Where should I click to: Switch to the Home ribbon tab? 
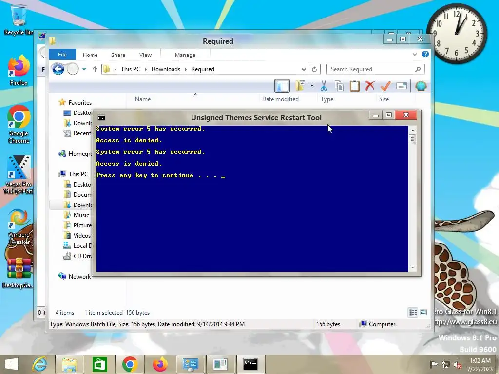(x=90, y=55)
